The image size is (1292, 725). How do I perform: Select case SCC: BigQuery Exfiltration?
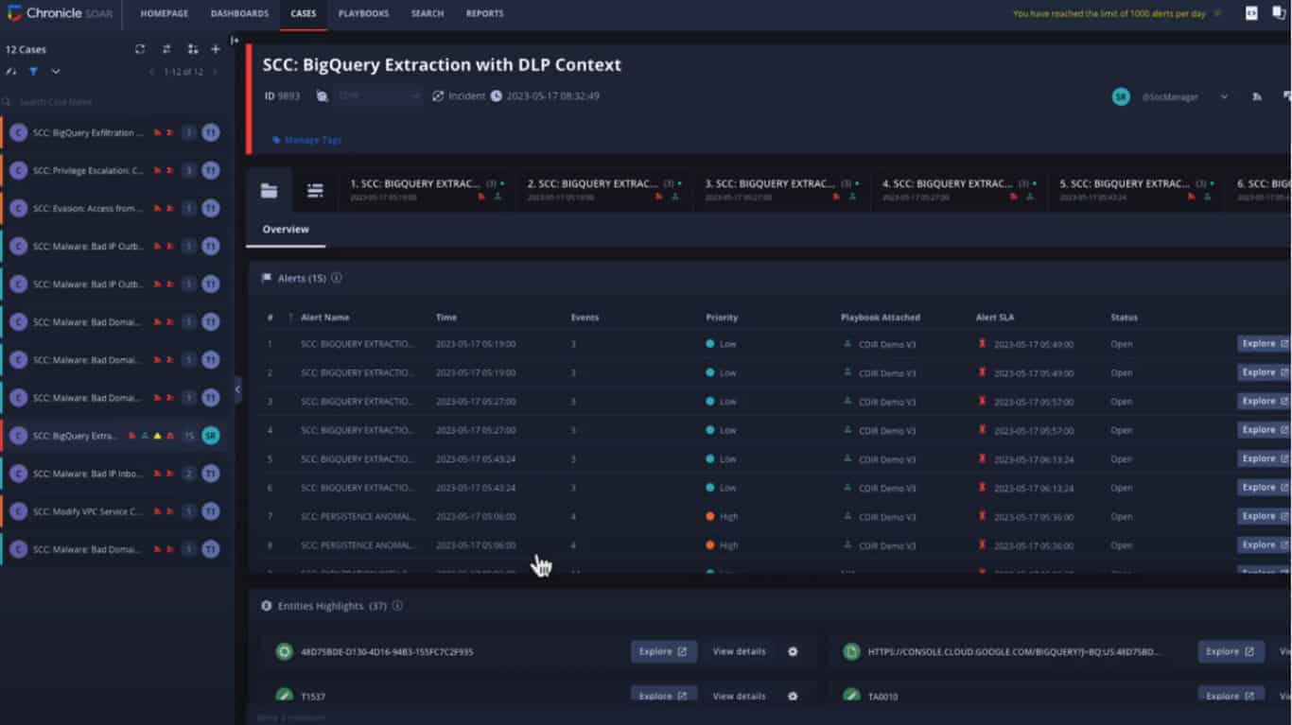(114, 133)
